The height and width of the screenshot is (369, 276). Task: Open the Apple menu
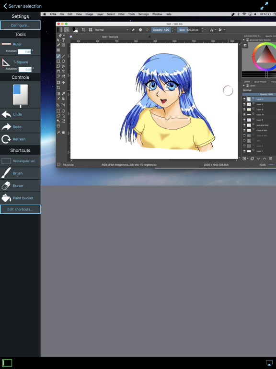pos(45,14)
